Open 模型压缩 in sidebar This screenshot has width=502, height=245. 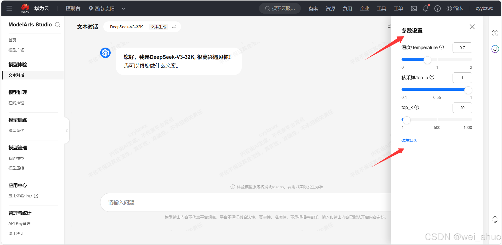pos(16,168)
